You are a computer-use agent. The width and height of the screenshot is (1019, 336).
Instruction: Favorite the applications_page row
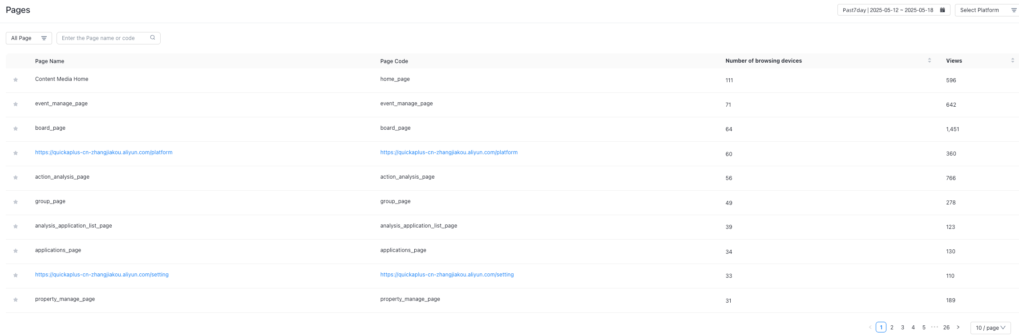tap(16, 251)
